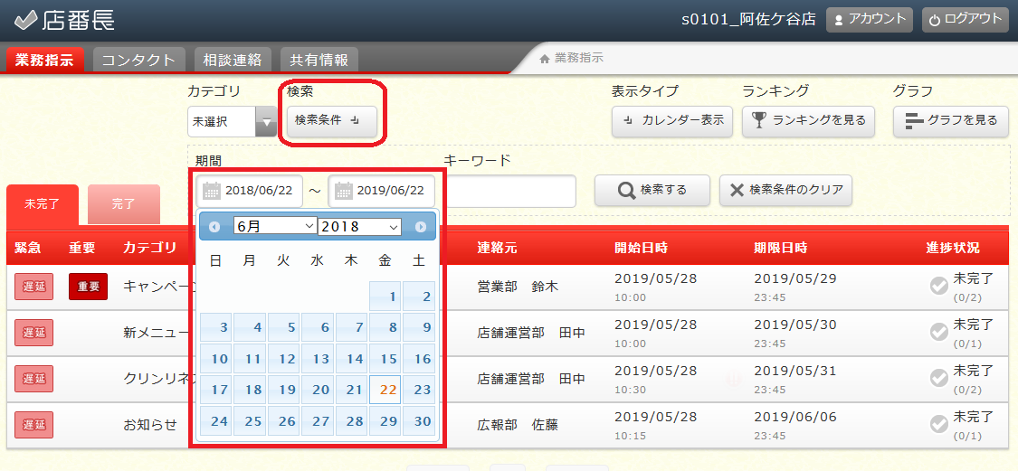Click the 緊急 column header
The image size is (1018, 471).
click(x=27, y=247)
